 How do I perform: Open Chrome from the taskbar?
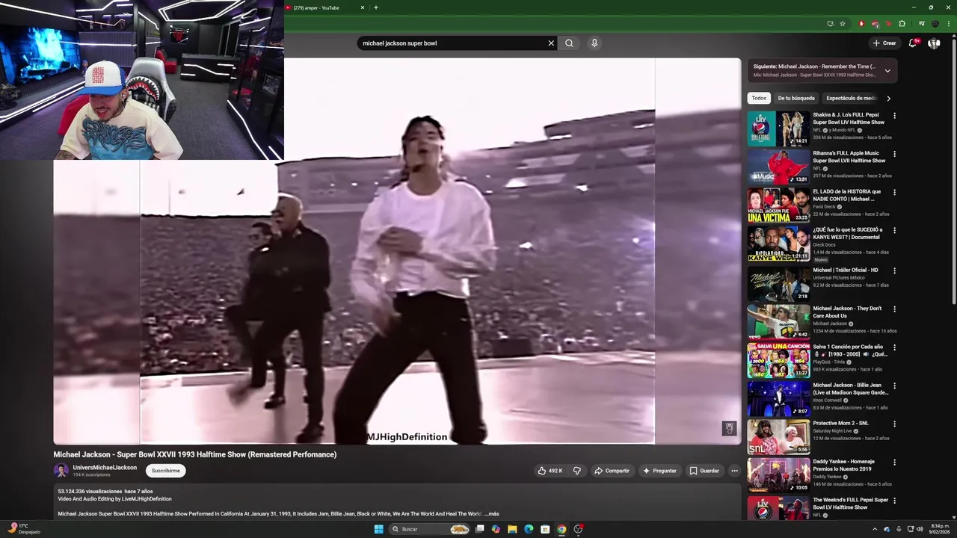561,529
